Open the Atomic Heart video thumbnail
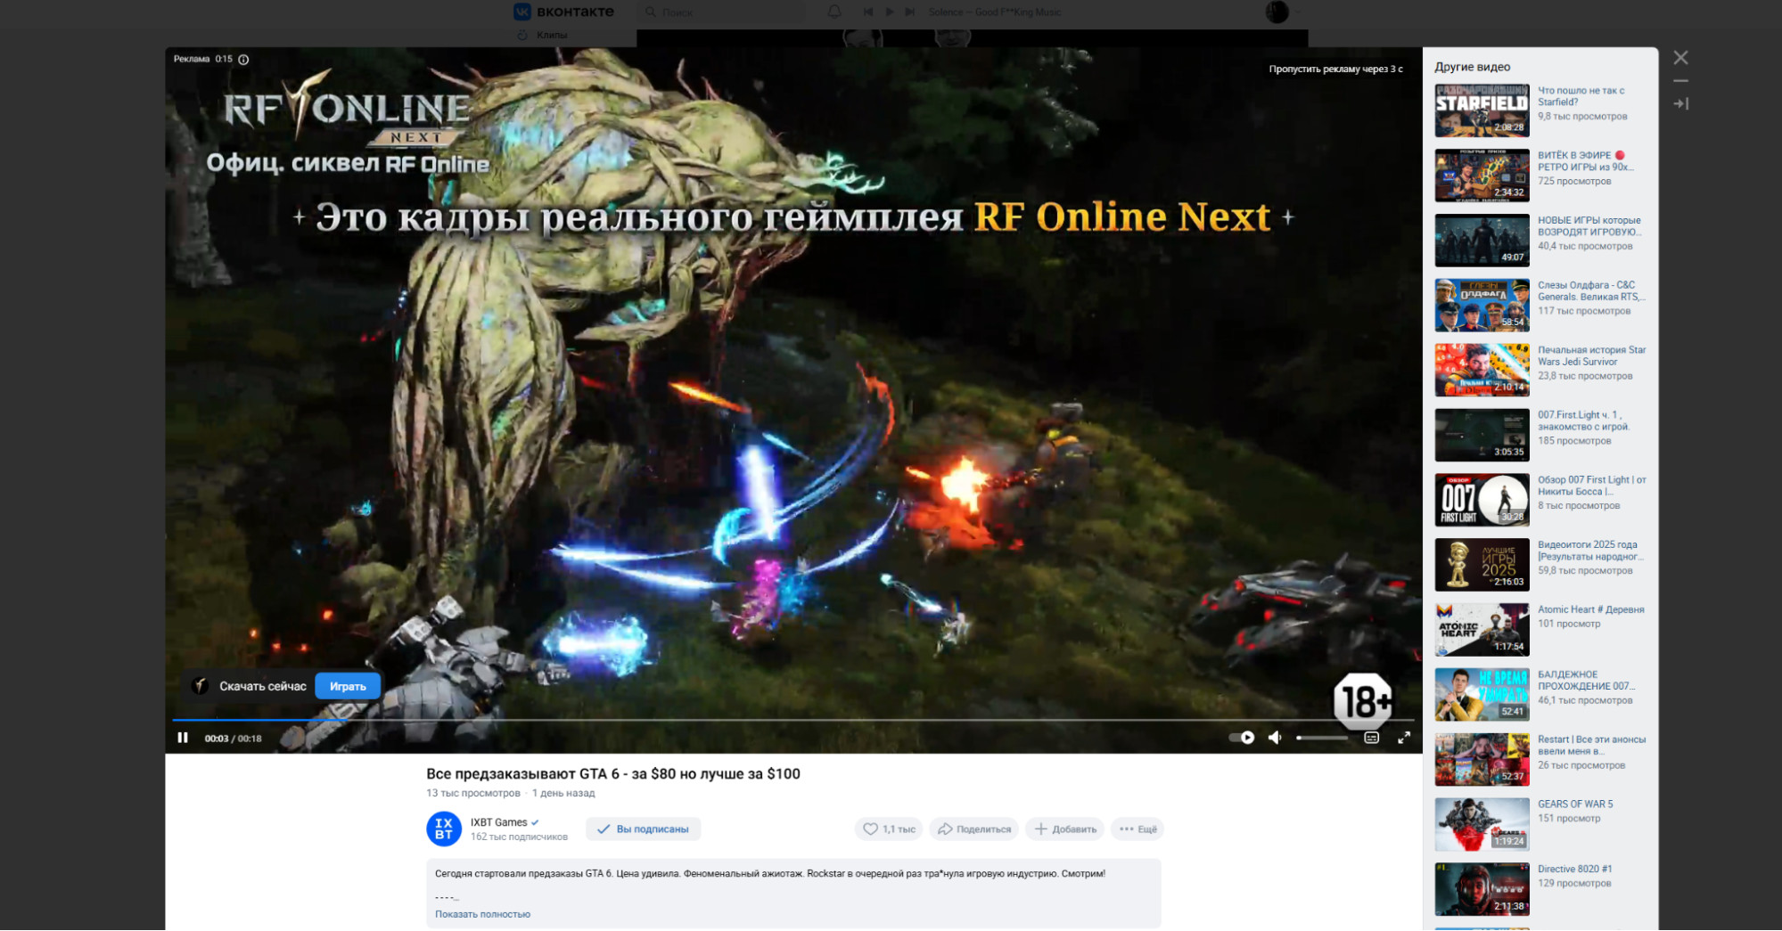This screenshot has width=1782, height=931. [1482, 630]
